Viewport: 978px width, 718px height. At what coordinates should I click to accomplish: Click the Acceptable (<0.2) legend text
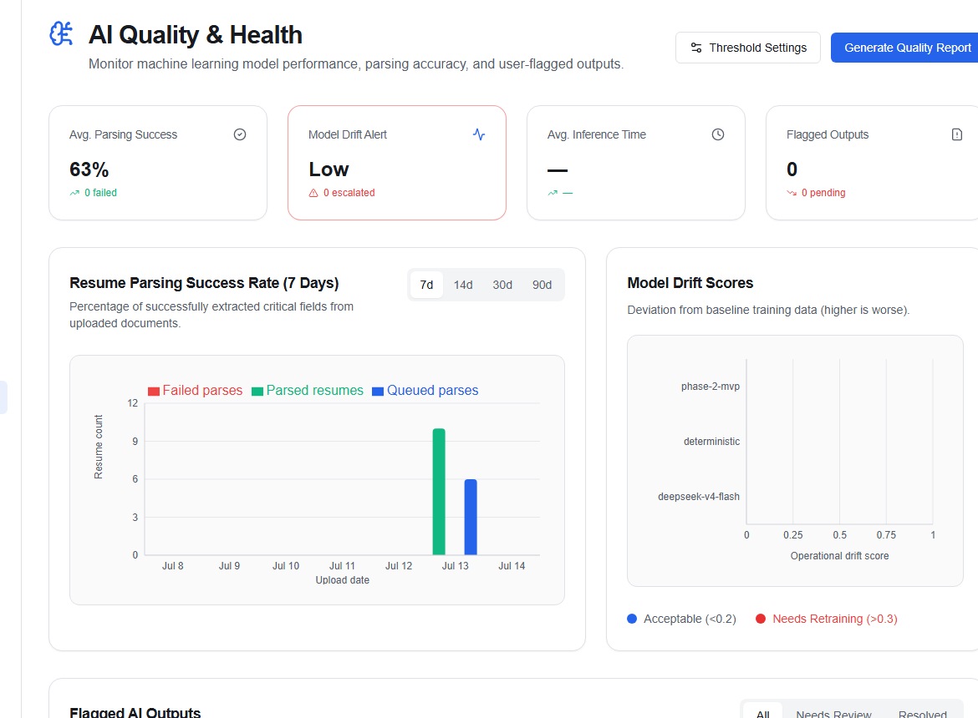click(690, 619)
